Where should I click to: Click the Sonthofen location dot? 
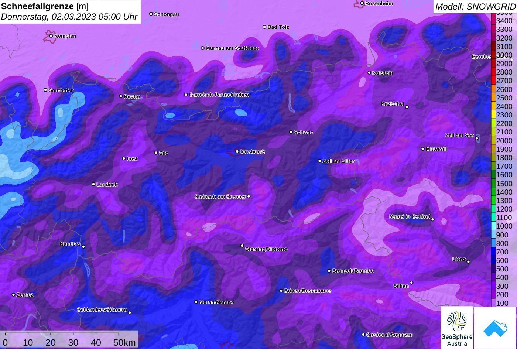(x=45, y=90)
